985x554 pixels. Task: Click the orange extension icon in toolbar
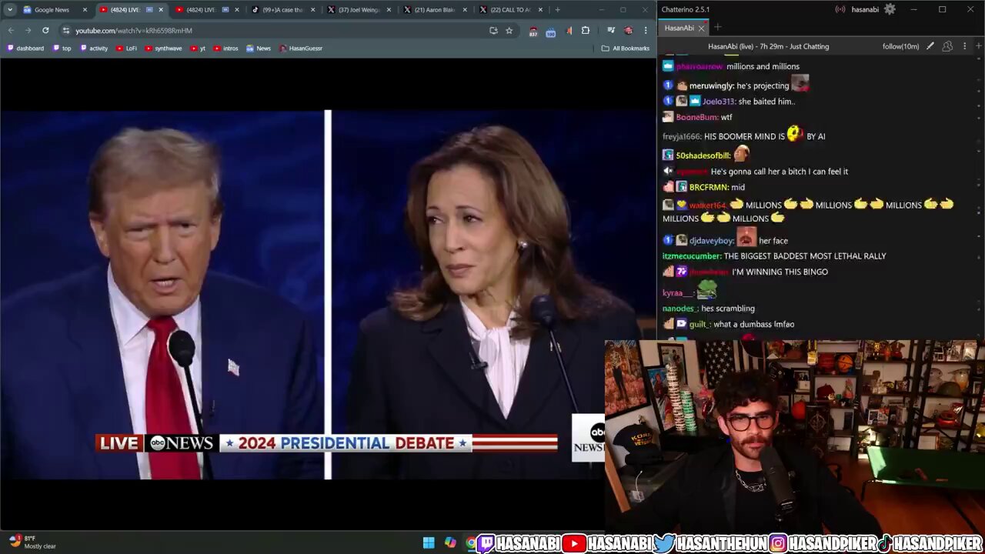coord(569,30)
